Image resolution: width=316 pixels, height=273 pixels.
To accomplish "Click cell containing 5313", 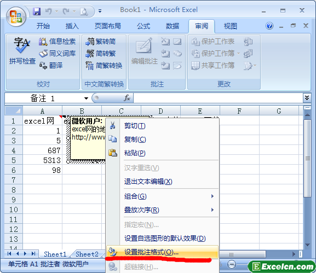I will (x=42, y=160).
